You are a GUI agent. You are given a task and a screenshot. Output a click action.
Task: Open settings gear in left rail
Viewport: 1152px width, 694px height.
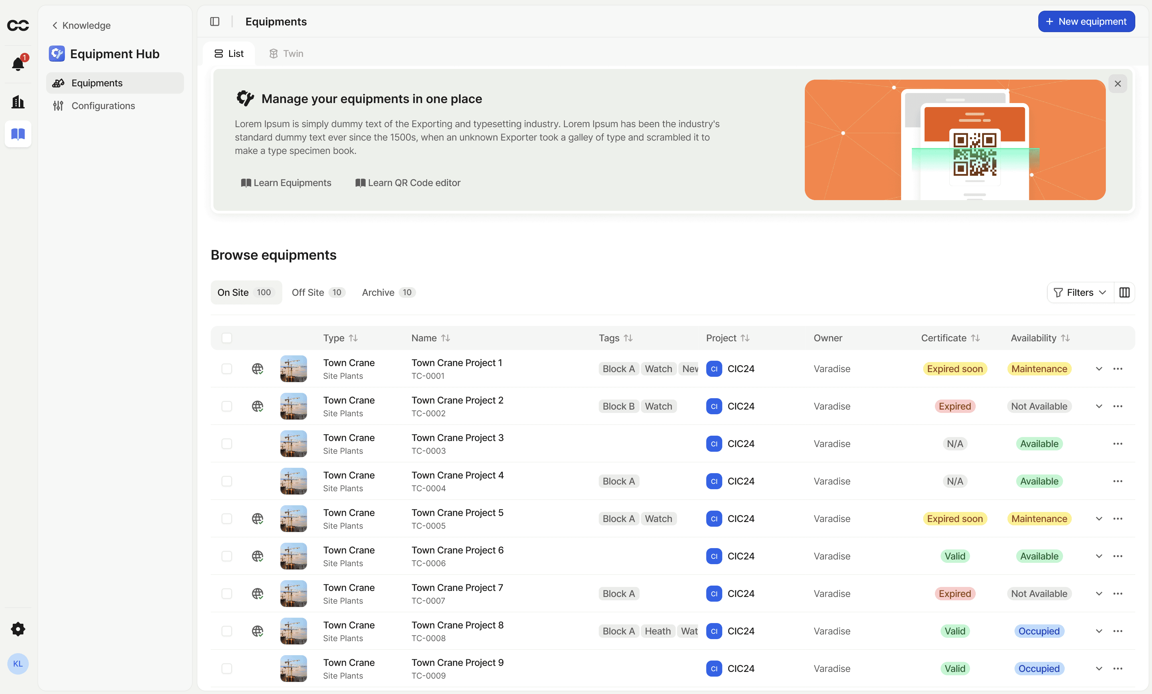click(x=18, y=629)
